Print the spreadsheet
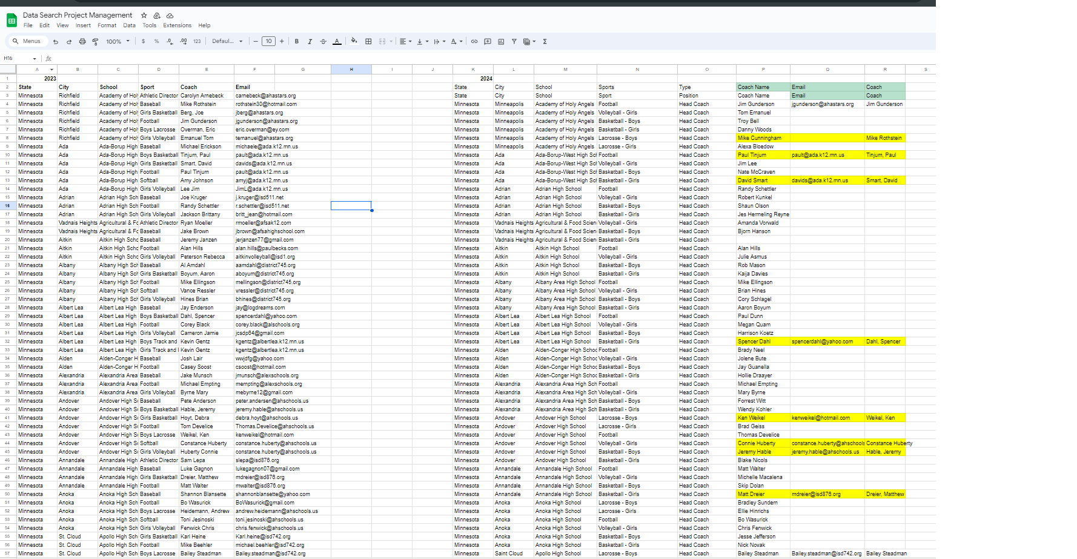The image size is (1077, 559). 82,42
